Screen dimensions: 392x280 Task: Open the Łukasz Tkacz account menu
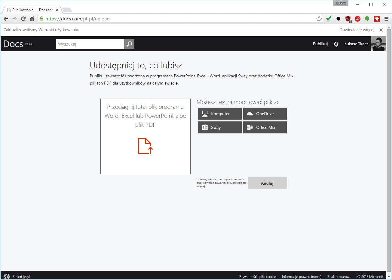(356, 44)
